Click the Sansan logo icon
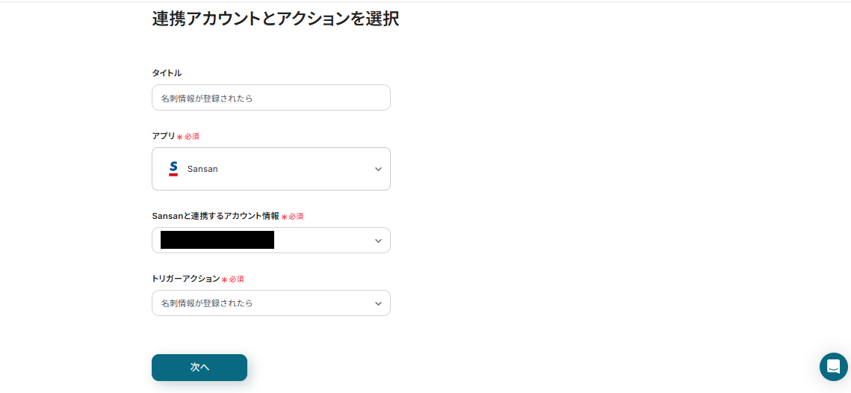 [173, 169]
